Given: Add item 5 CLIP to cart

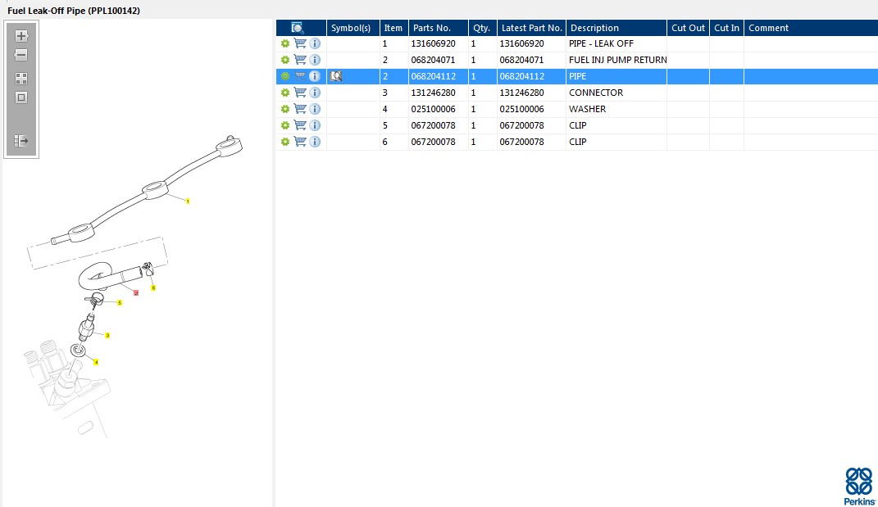Looking at the screenshot, I should [x=300, y=124].
